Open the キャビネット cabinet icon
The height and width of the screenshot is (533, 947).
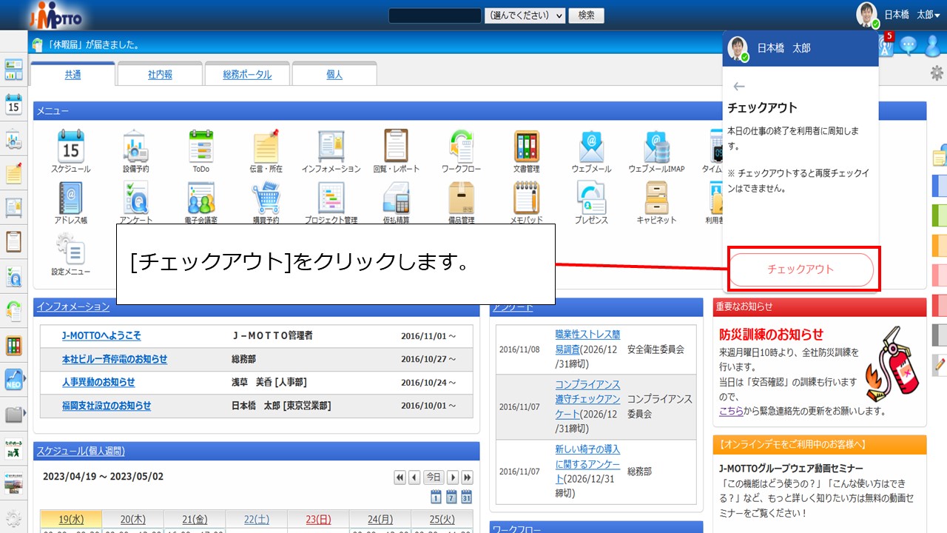tap(656, 198)
